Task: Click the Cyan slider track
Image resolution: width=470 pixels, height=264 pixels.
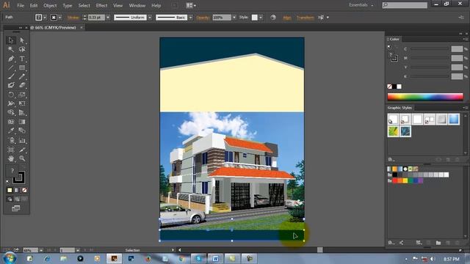Action: (429, 49)
